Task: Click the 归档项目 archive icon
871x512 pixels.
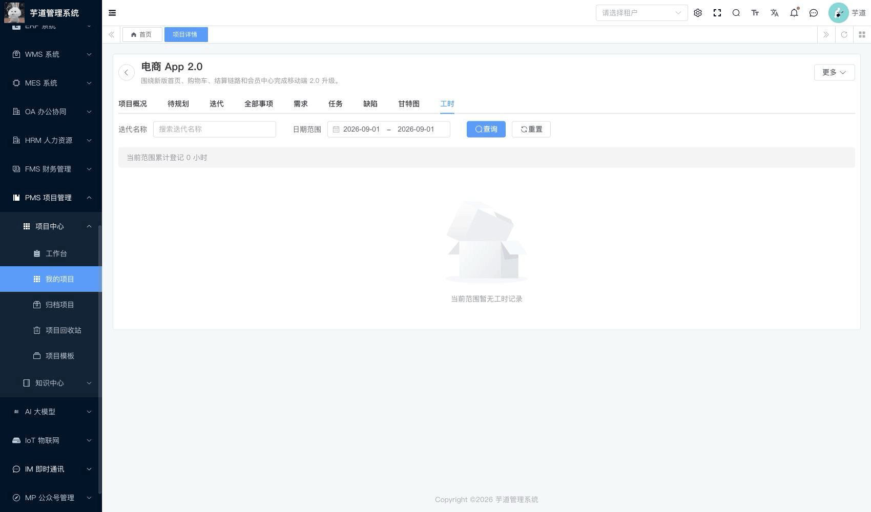Action: click(x=37, y=305)
